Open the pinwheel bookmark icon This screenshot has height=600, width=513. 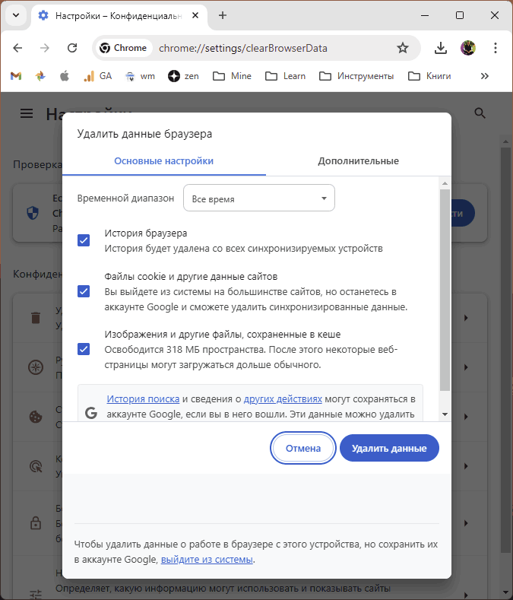click(x=40, y=76)
